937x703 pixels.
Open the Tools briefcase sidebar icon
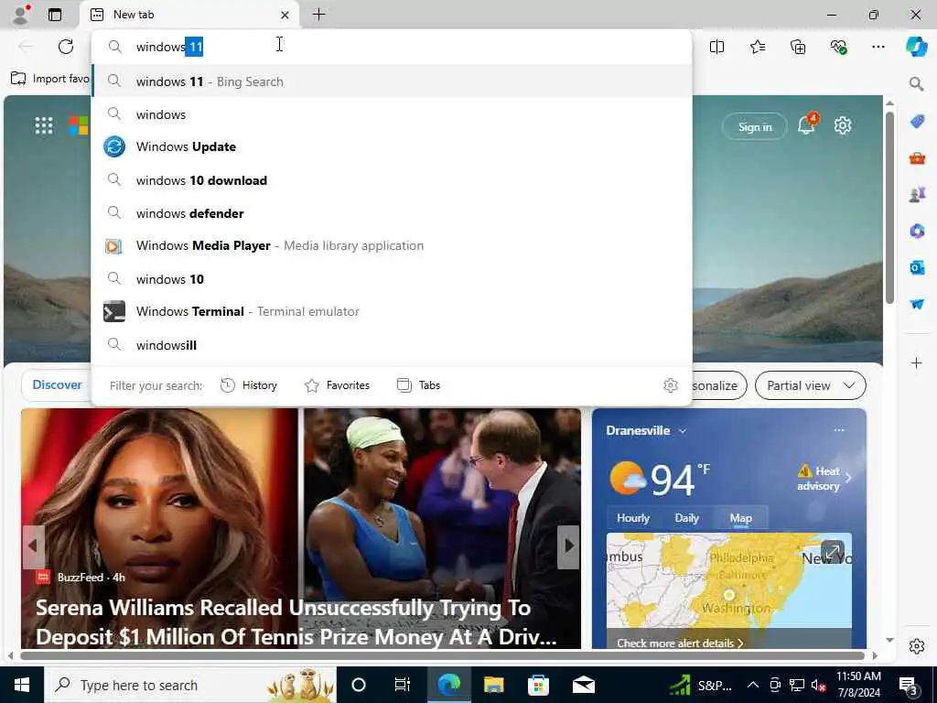pyautogui.click(x=917, y=157)
